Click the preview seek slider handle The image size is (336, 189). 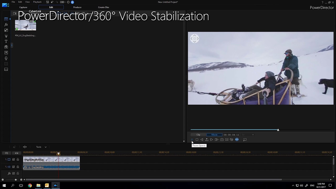point(278,130)
